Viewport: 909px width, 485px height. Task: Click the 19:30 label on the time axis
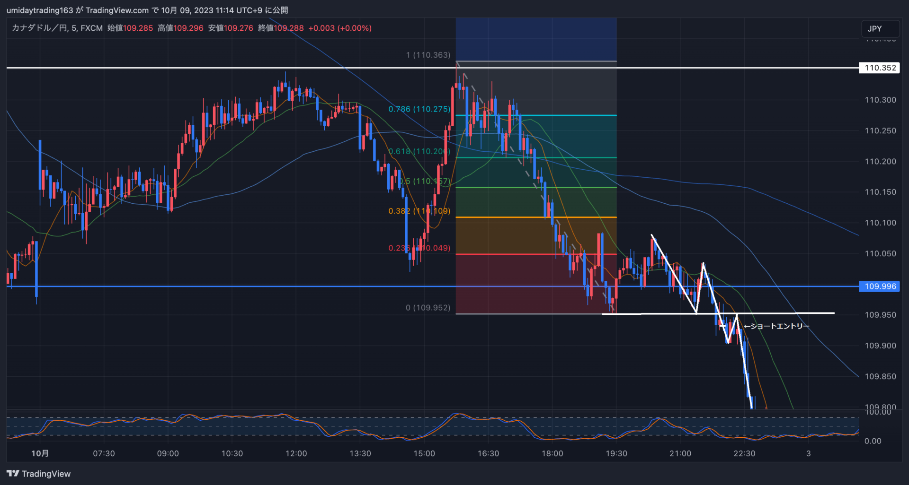pos(616,453)
